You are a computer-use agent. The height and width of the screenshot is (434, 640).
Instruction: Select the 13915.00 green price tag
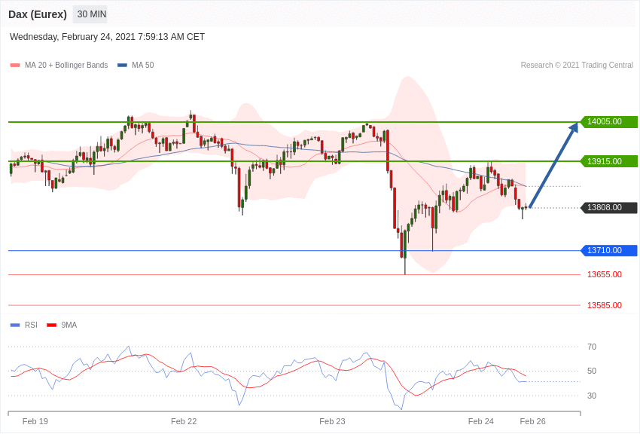click(608, 161)
